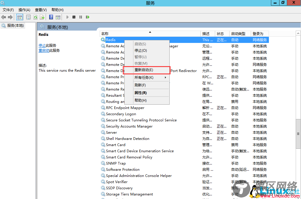Select the Spot Verifier service

tap(184, 182)
